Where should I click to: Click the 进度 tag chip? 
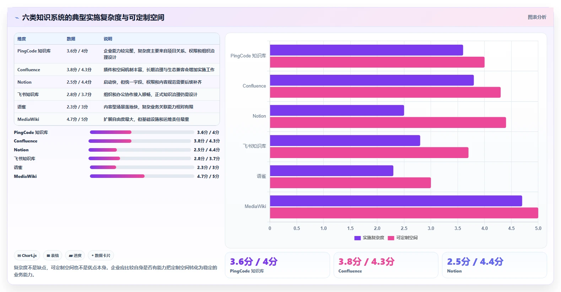click(75, 255)
